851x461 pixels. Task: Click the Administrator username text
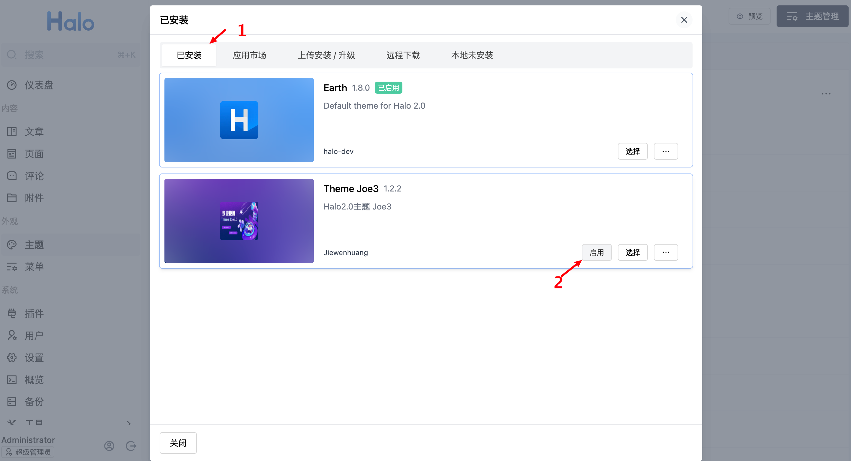28,440
